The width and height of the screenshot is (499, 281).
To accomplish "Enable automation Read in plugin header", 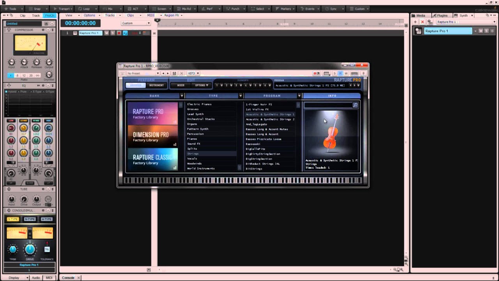I will pos(340,73).
